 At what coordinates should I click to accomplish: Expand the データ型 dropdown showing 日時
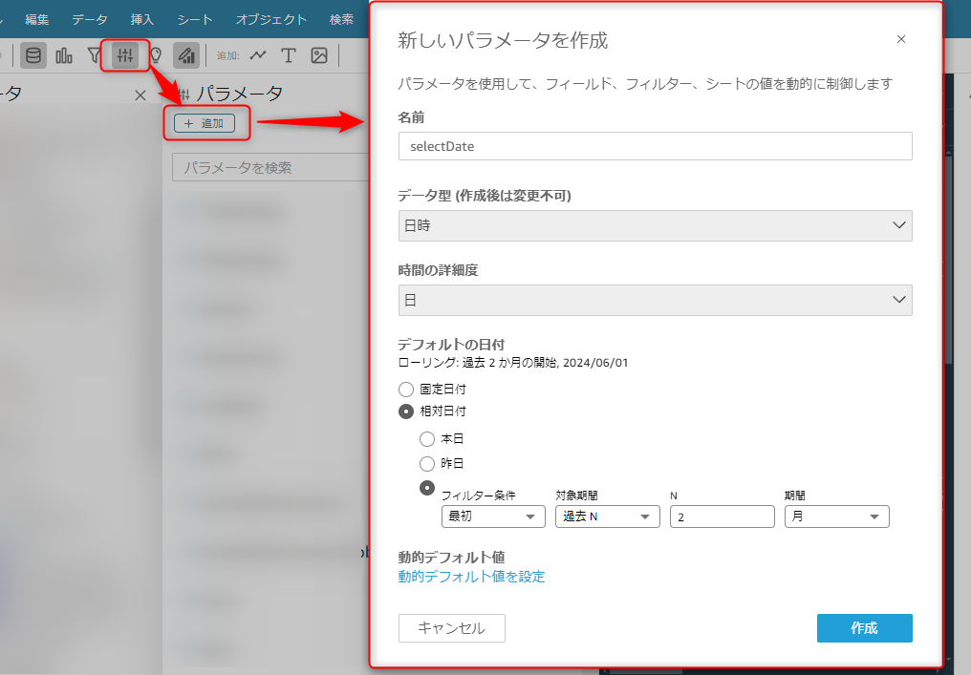(x=655, y=225)
